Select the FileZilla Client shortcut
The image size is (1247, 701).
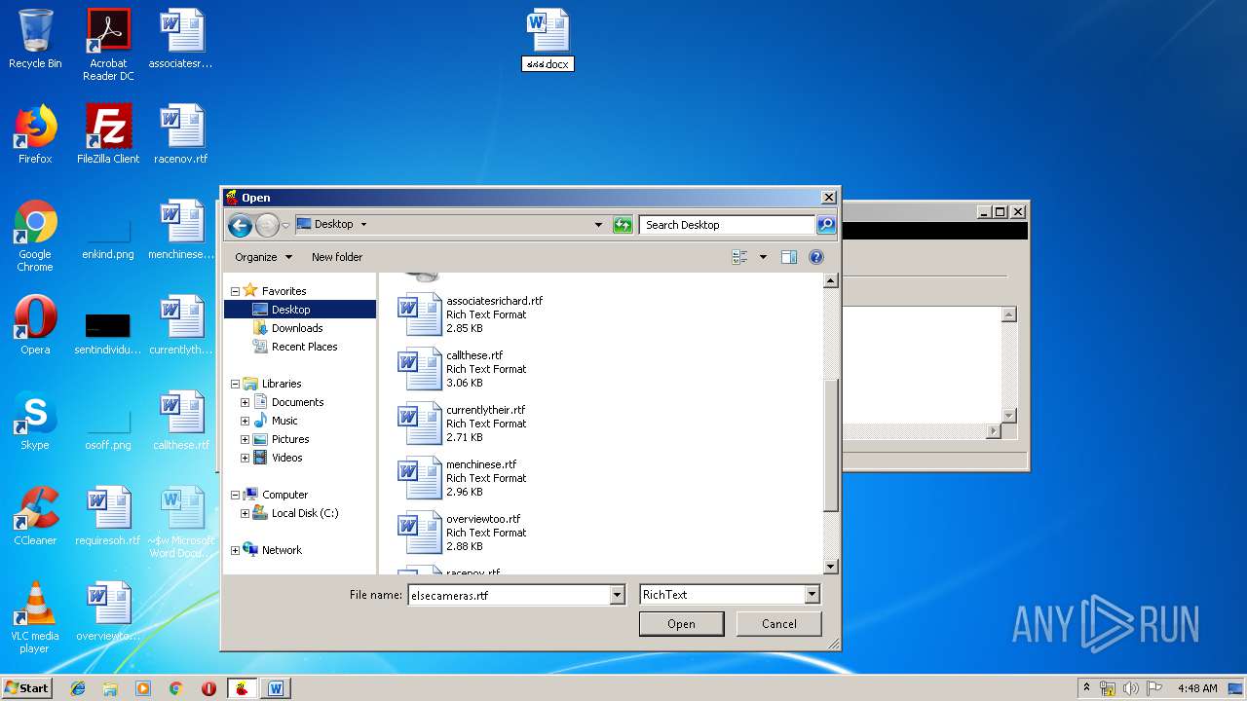point(108,134)
